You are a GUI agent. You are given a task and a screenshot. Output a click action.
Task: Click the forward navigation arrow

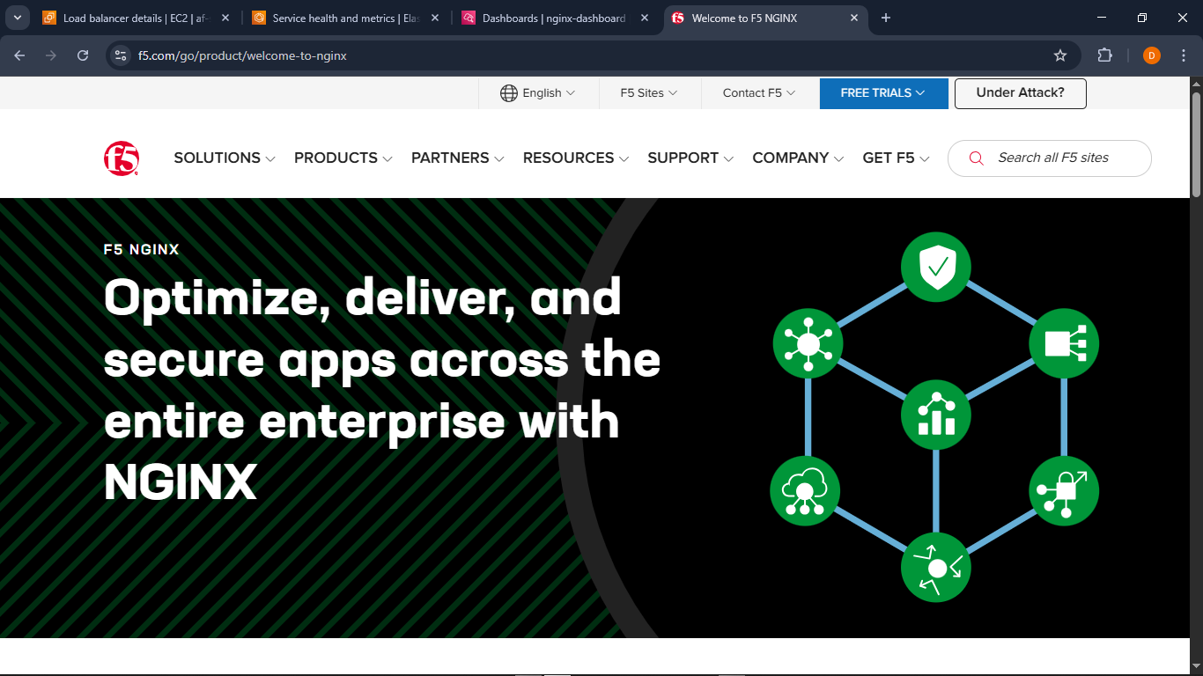coord(51,55)
